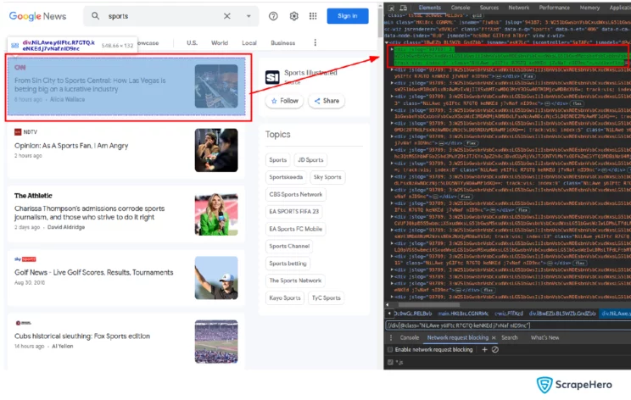The height and width of the screenshot is (400, 631).
Task: Click the grid badge in Elements tree
Action: point(477,15)
